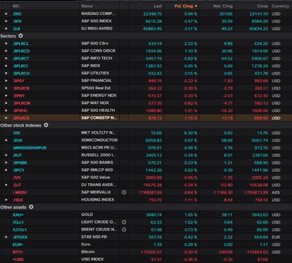Open the /.MERV ticker link
Viewport: 292px width, 263px height.
(x=20, y=192)
